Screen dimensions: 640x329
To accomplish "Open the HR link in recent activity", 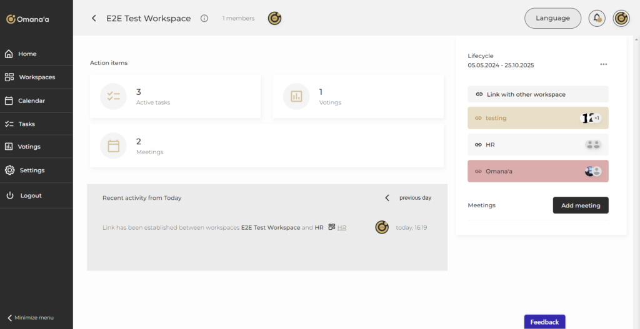I will tap(342, 228).
